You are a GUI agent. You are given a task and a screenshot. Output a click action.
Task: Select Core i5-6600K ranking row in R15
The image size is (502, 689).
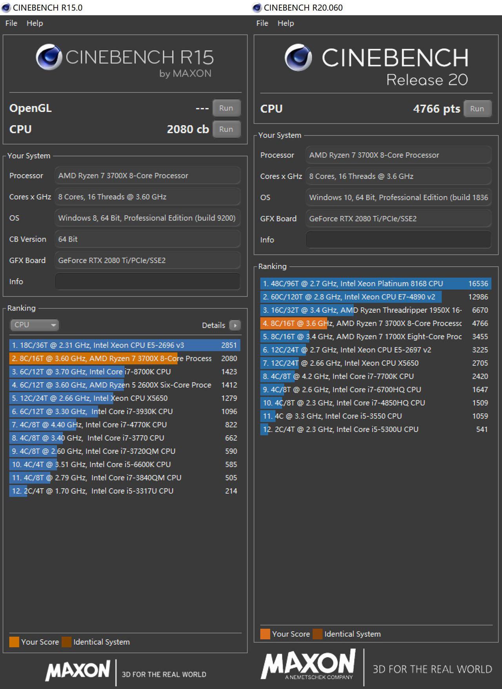coord(125,465)
